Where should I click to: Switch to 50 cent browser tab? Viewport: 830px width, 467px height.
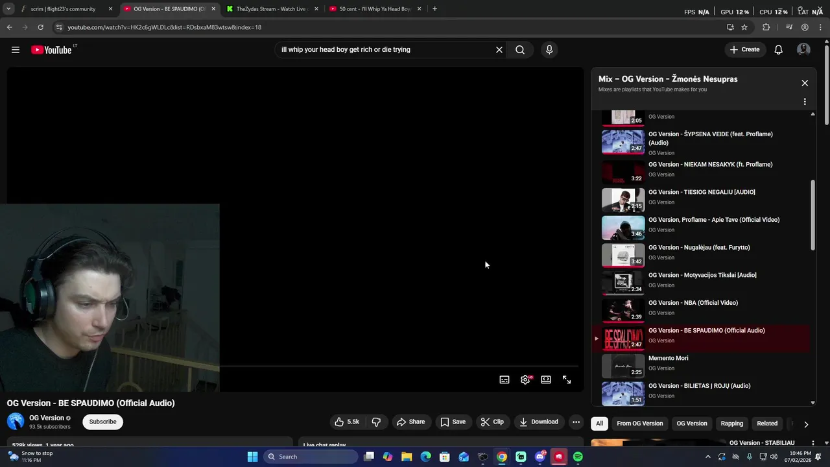tap(376, 9)
